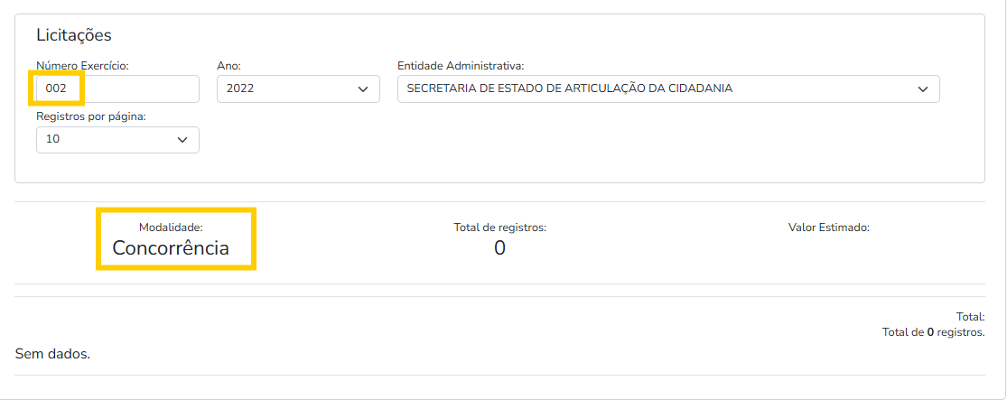Open the Registros por página dropdown
This screenshot has height=409, width=1007.
(x=117, y=139)
